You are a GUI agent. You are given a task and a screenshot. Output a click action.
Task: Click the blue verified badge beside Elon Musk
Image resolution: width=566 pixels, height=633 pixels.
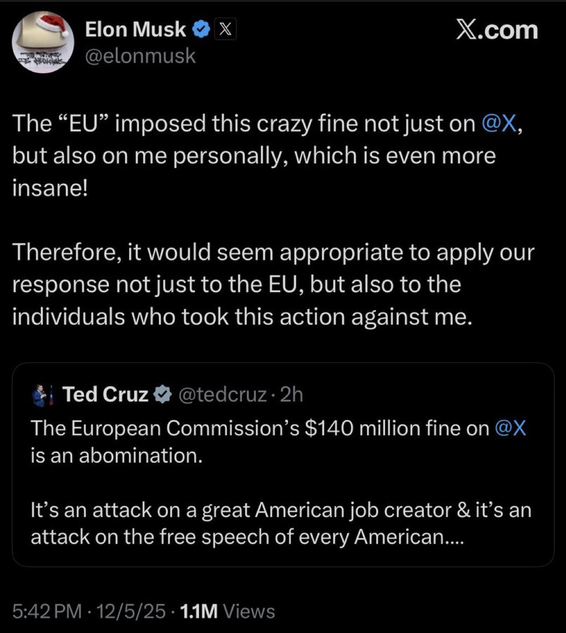point(202,30)
